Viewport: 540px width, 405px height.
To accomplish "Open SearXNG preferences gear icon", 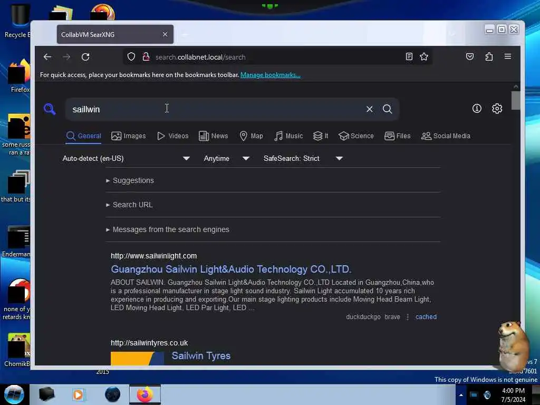I will click(x=497, y=109).
